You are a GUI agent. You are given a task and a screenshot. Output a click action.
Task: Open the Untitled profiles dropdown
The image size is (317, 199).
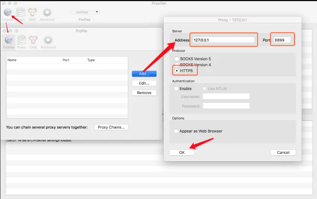pos(84,12)
